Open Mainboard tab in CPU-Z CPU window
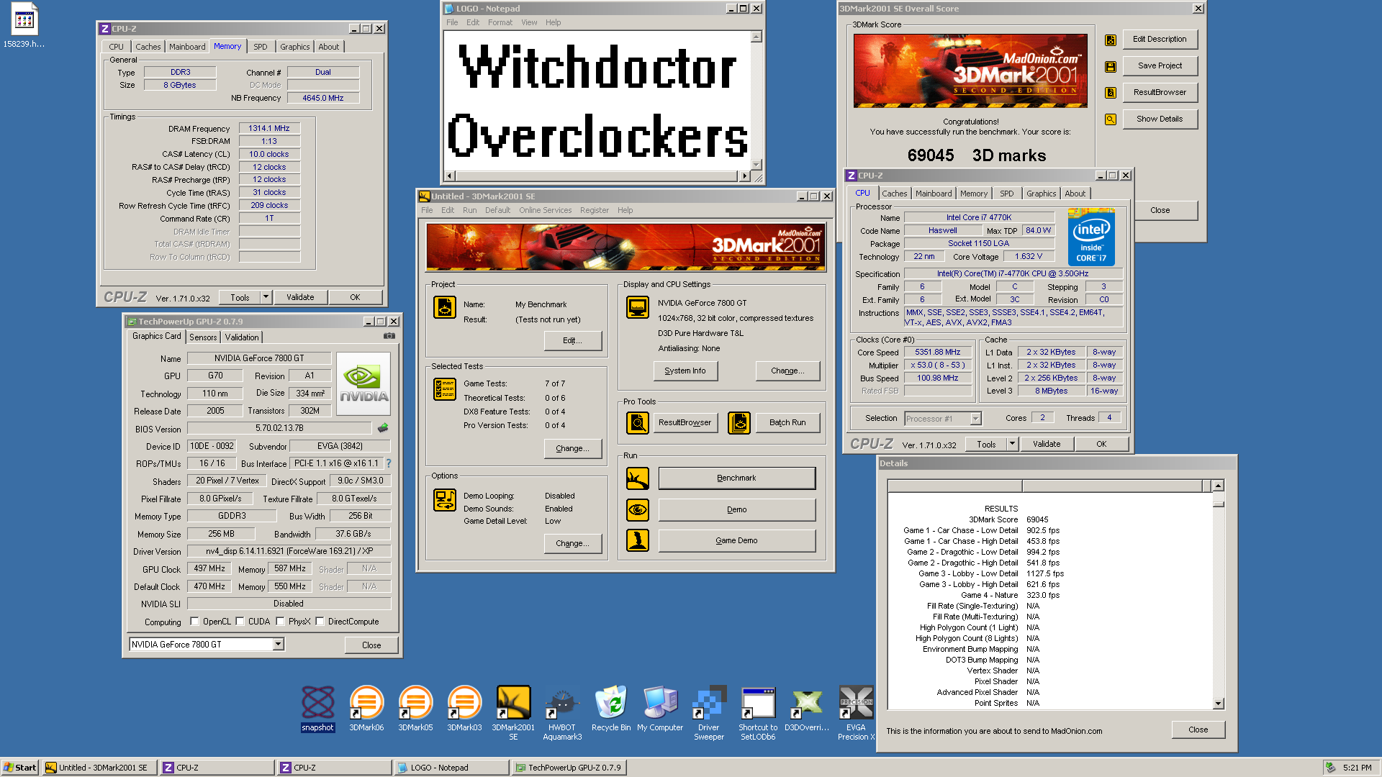This screenshot has width=1382, height=777. click(934, 194)
